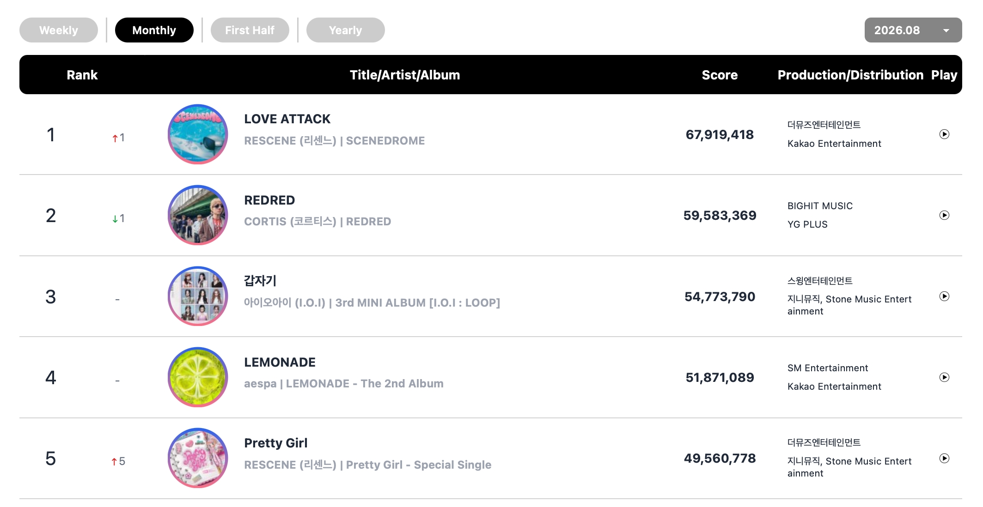The height and width of the screenshot is (507, 983).
Task: Select the Monthly chart tab
Action: click(154, 30)
